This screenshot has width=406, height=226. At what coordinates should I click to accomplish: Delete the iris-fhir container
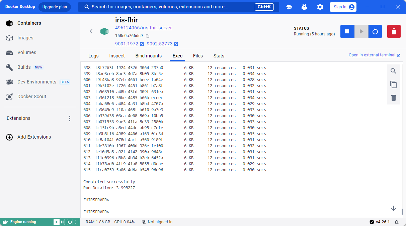(394, 31)
